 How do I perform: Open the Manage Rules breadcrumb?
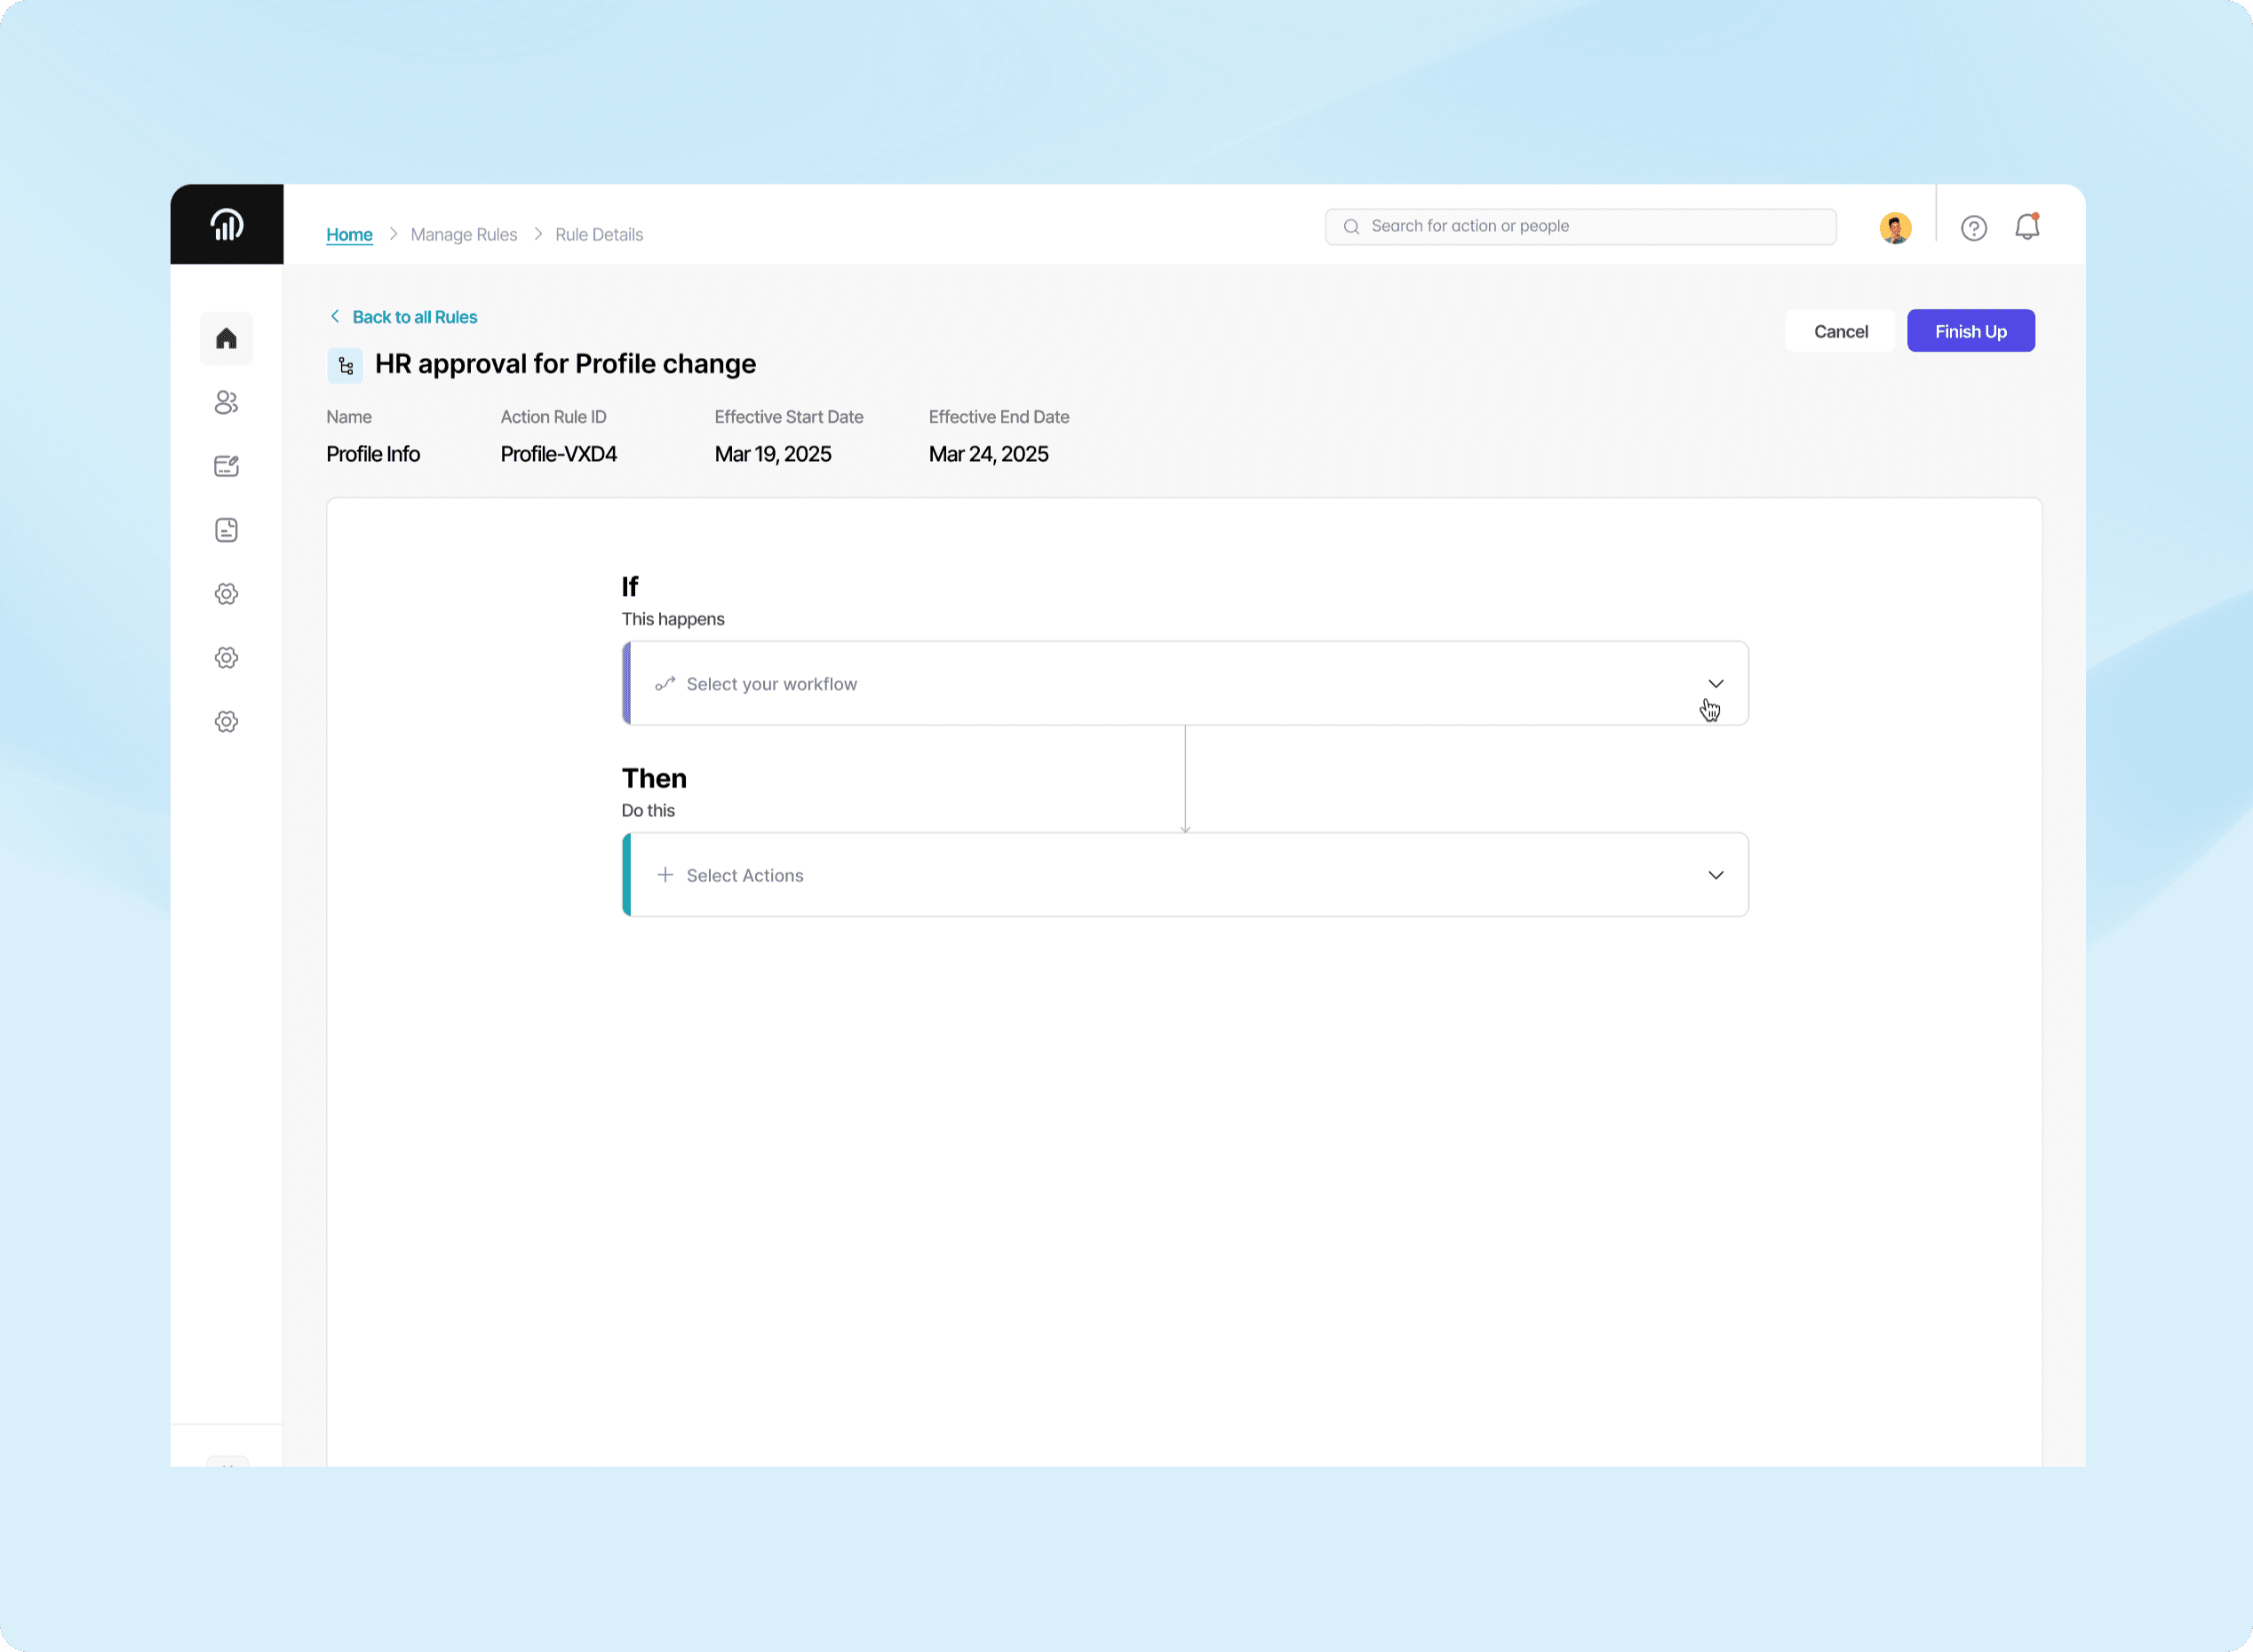pyautogui.click(x=463, y=234)
